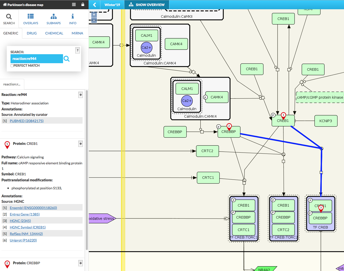Open the Uniprot (P16220) link
This screenshot has width=344, height=271.
23,240
